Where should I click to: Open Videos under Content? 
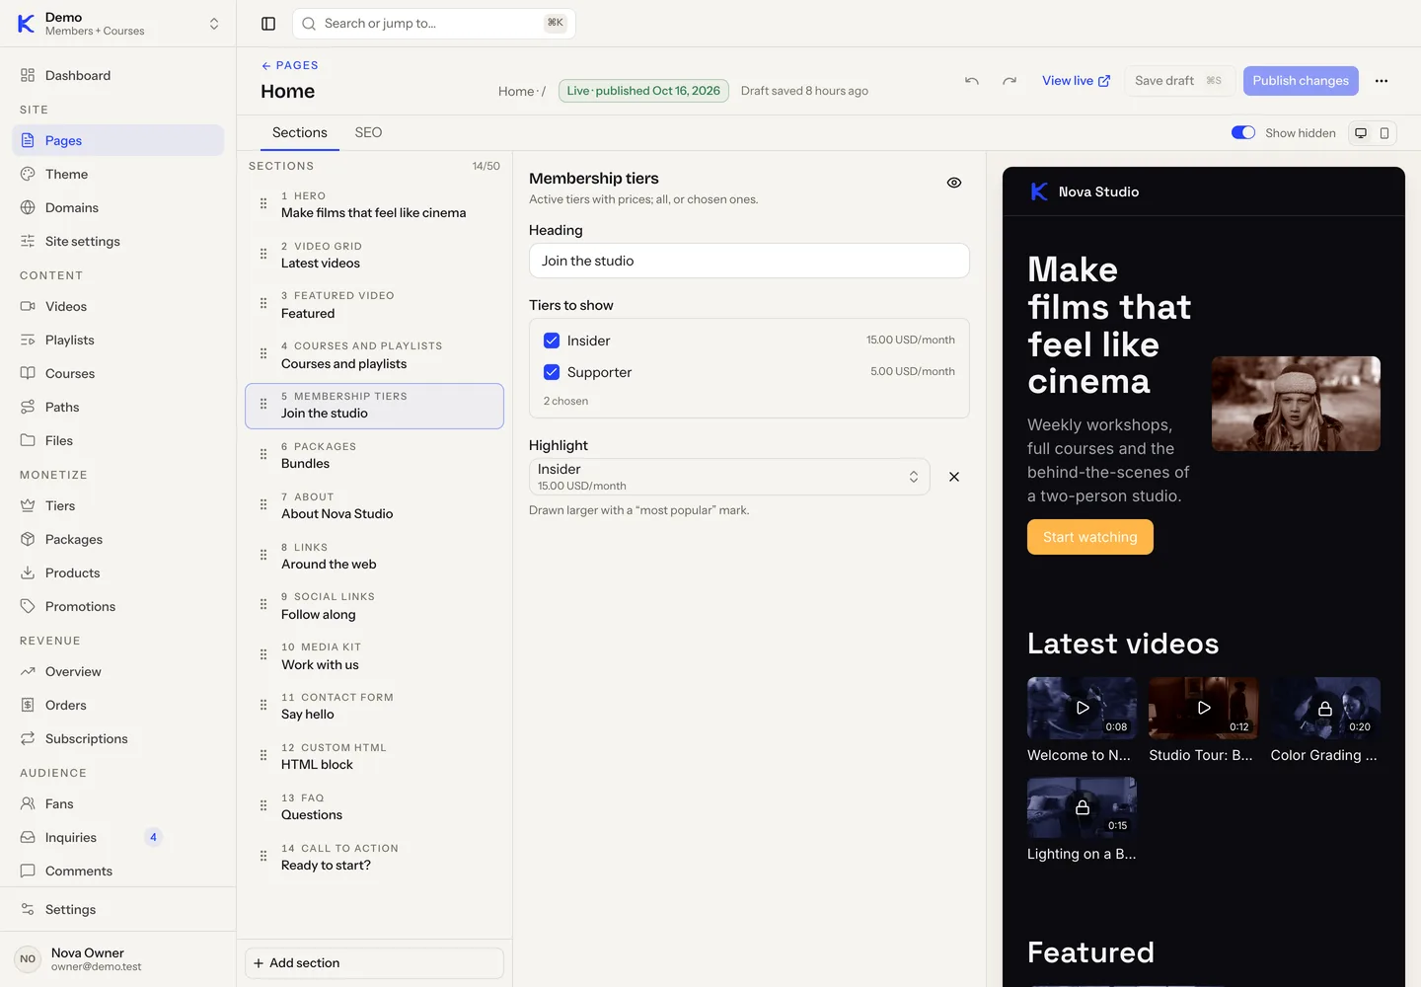(118, 306)
